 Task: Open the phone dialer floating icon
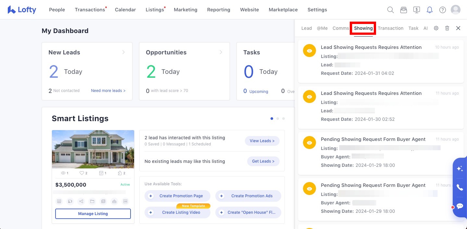click(460, 187)
